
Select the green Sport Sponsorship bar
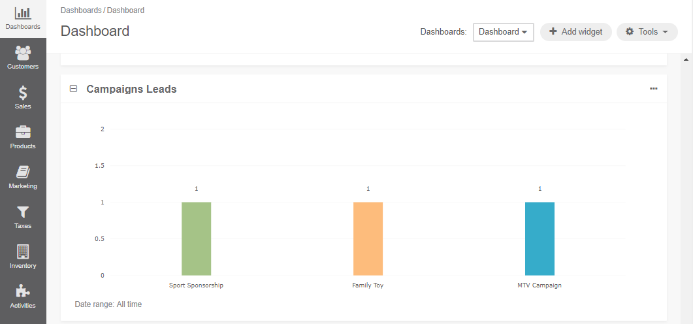point(196,238)
